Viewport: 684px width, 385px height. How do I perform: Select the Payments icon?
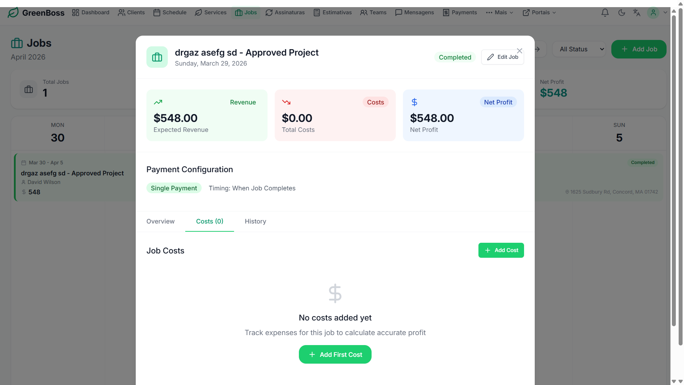446,12
